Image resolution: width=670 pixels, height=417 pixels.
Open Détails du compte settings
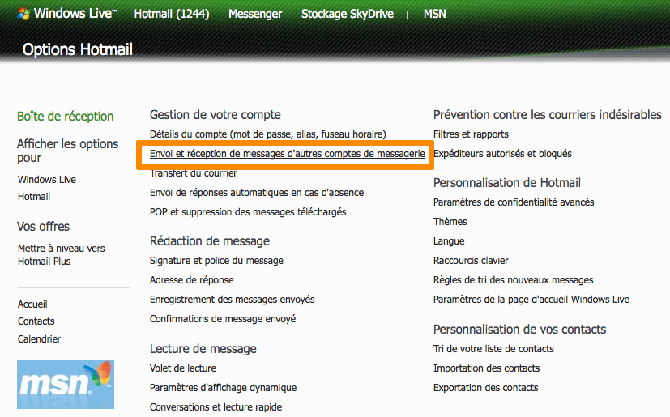[268, 134]
